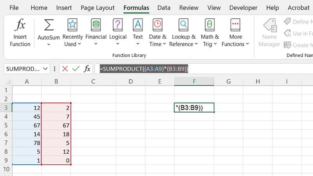The width and height of the screenshot is (313, 176).
Task: Expand the Financial dropdown chevron
Action: [96, 44]
